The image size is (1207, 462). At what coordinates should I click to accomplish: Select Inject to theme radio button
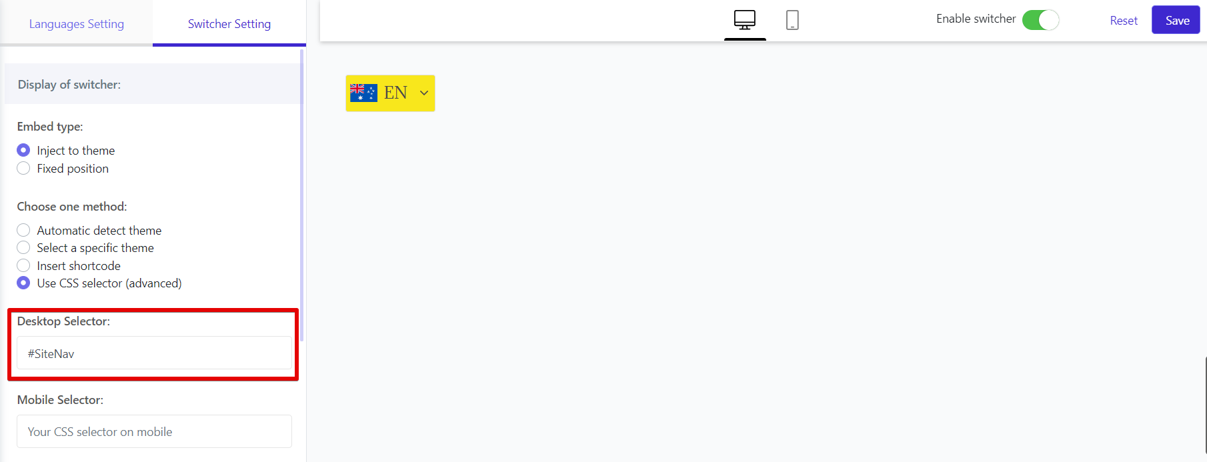tap(23, 150)
